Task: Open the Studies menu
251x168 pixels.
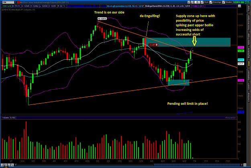Action: 227,2
